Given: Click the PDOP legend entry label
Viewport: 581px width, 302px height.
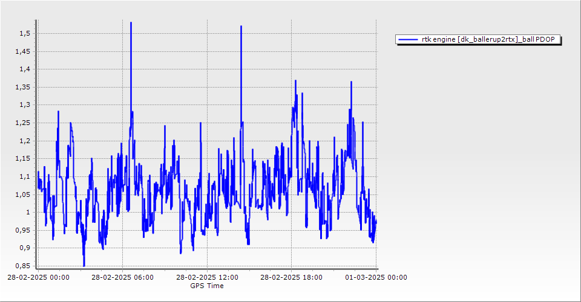Looking at the screenshot, I should (x=488, y=39).
